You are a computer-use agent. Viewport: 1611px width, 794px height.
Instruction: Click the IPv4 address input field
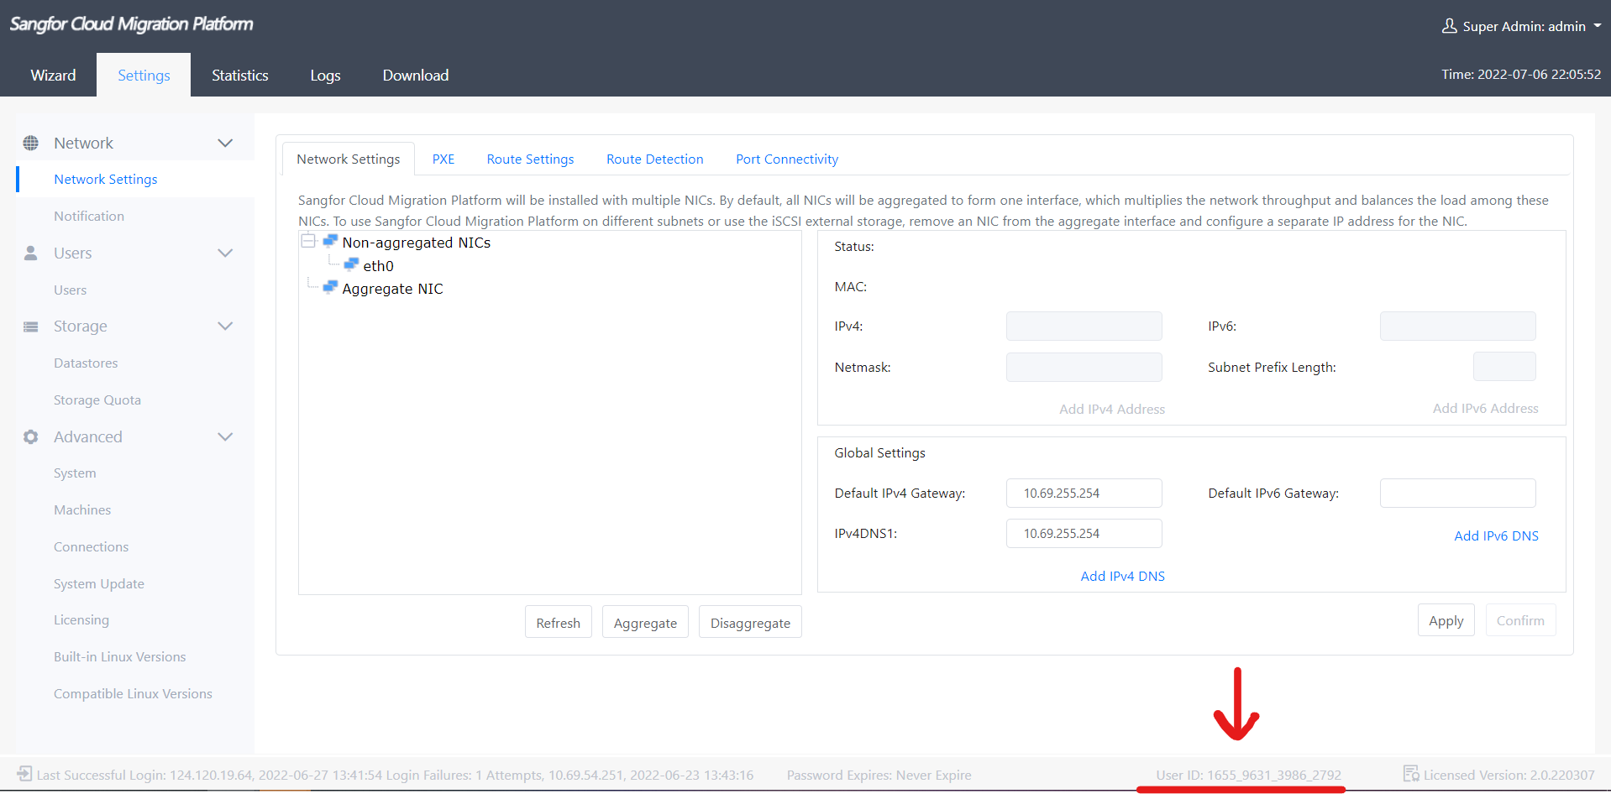pyautogui.click(x=1084, y=326)
